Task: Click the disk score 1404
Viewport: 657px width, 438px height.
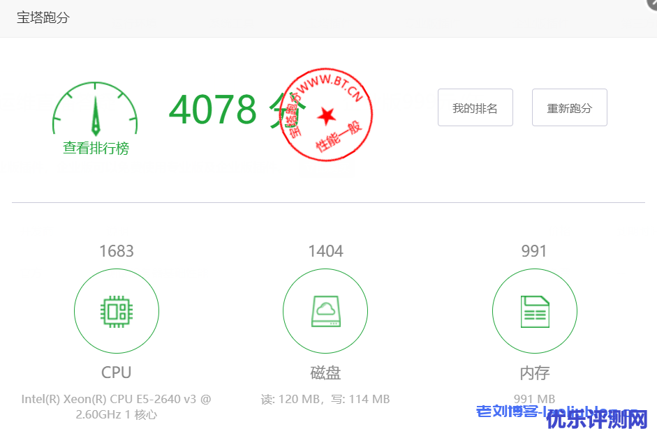Action: [x=325, y=251]
